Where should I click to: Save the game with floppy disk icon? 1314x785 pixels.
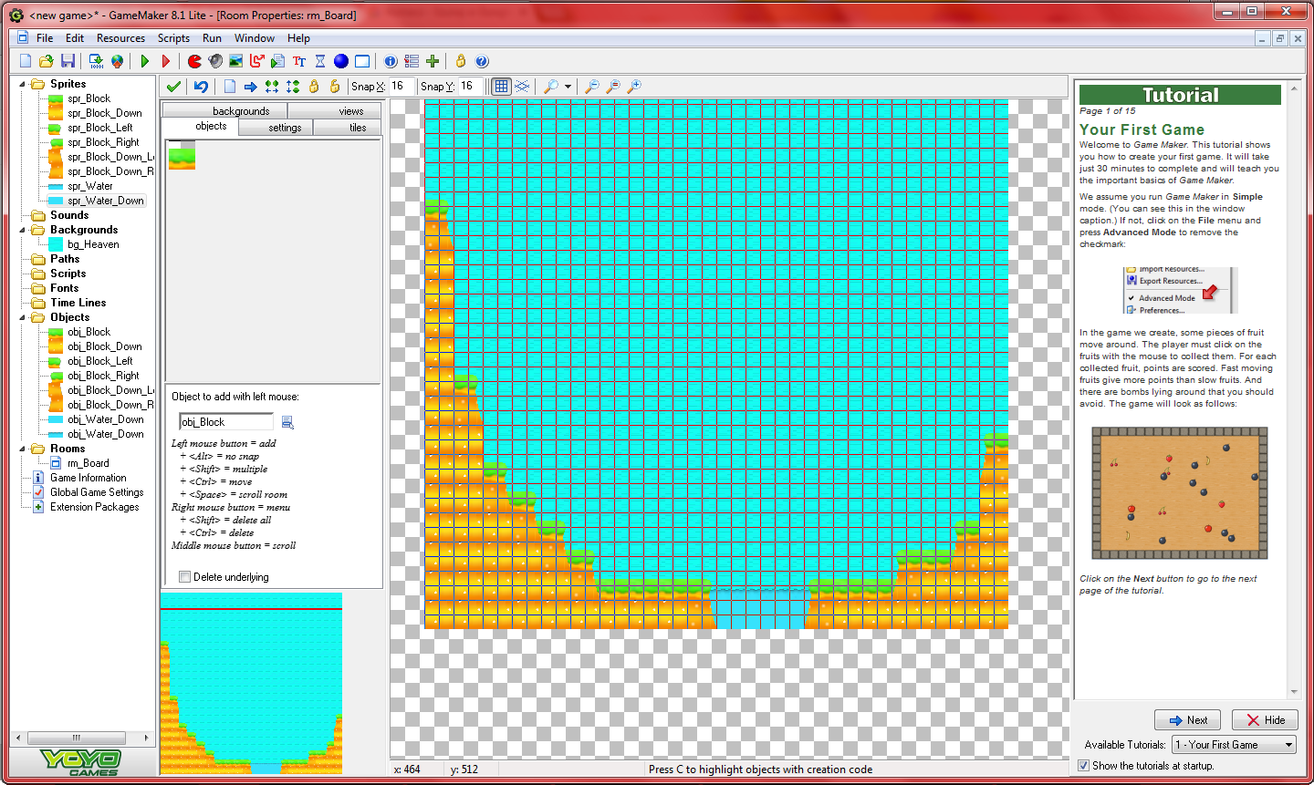(x=68, y=61)
